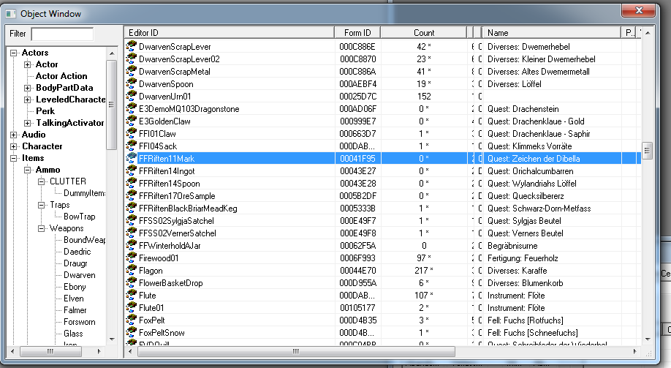Click into the Filter text field
The width and height of the screenshot is (671, 368).
coord(62,34)
